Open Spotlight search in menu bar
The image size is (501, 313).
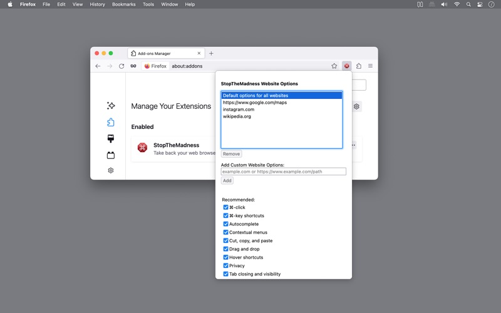click(468, 4)
